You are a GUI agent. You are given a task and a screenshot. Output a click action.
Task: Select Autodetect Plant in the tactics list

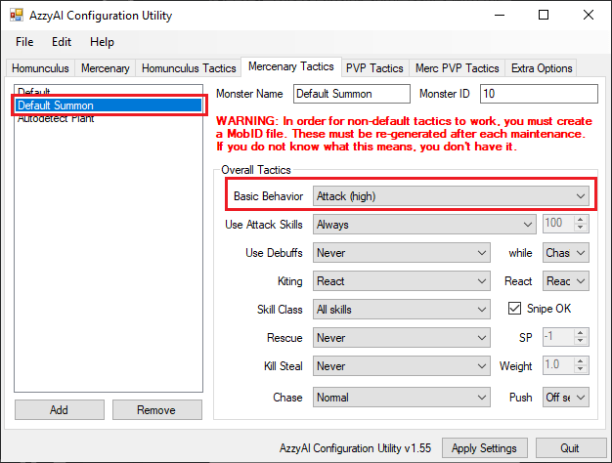tap(57, 118)
